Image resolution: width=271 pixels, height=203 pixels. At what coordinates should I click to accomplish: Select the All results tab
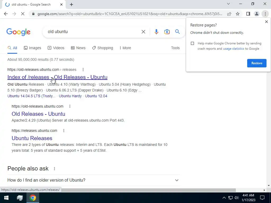tap(12, 48)
